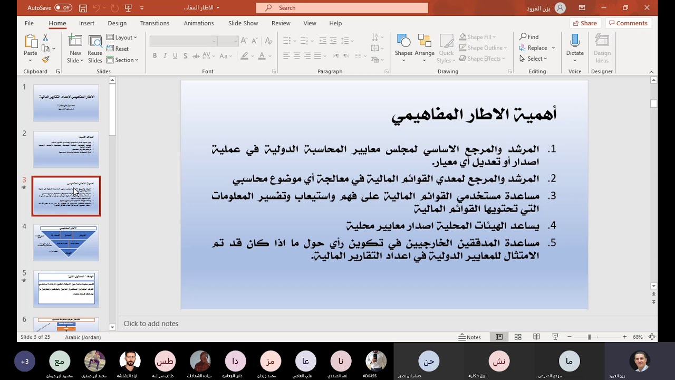This screenshot has width=675, height=380.
Task: Open Customize Quick Access Toolbar dropdown
Action: point(142,8)
